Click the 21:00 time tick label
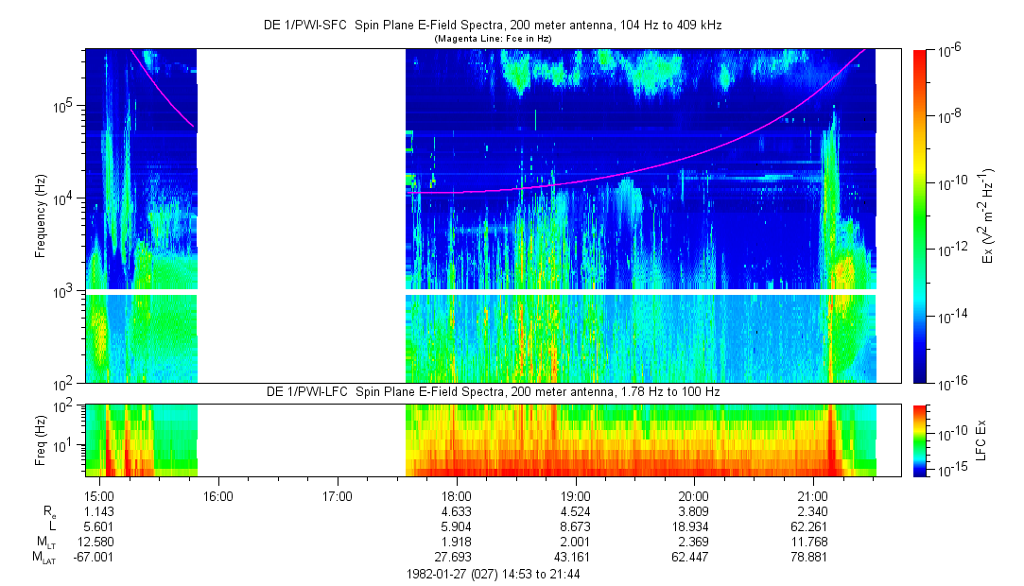Screen dimensions: 1024x586 813,495
